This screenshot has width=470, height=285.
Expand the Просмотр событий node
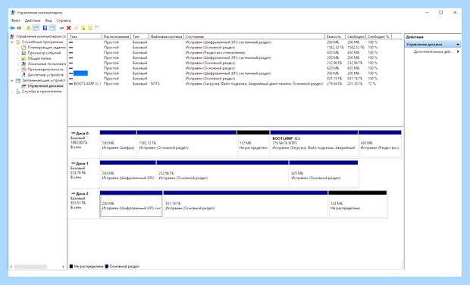(18, 53)
